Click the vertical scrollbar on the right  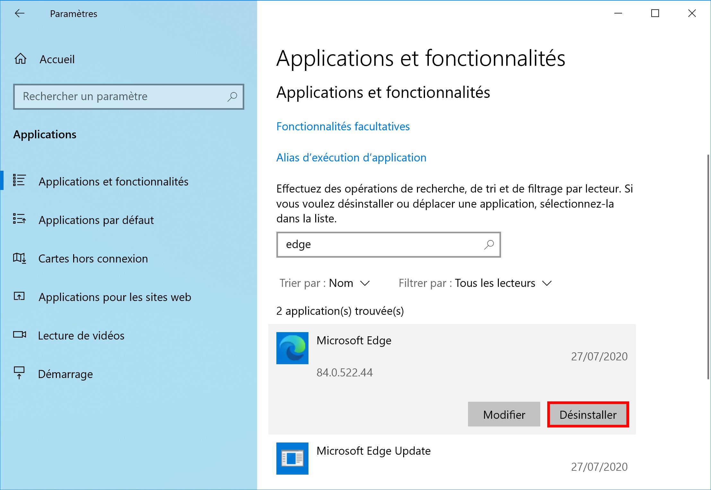pyautogui.click(x=708, y=267)
